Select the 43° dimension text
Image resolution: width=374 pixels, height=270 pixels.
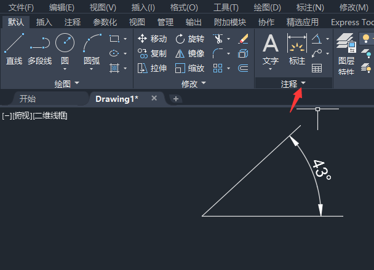[x=322, y=169]
